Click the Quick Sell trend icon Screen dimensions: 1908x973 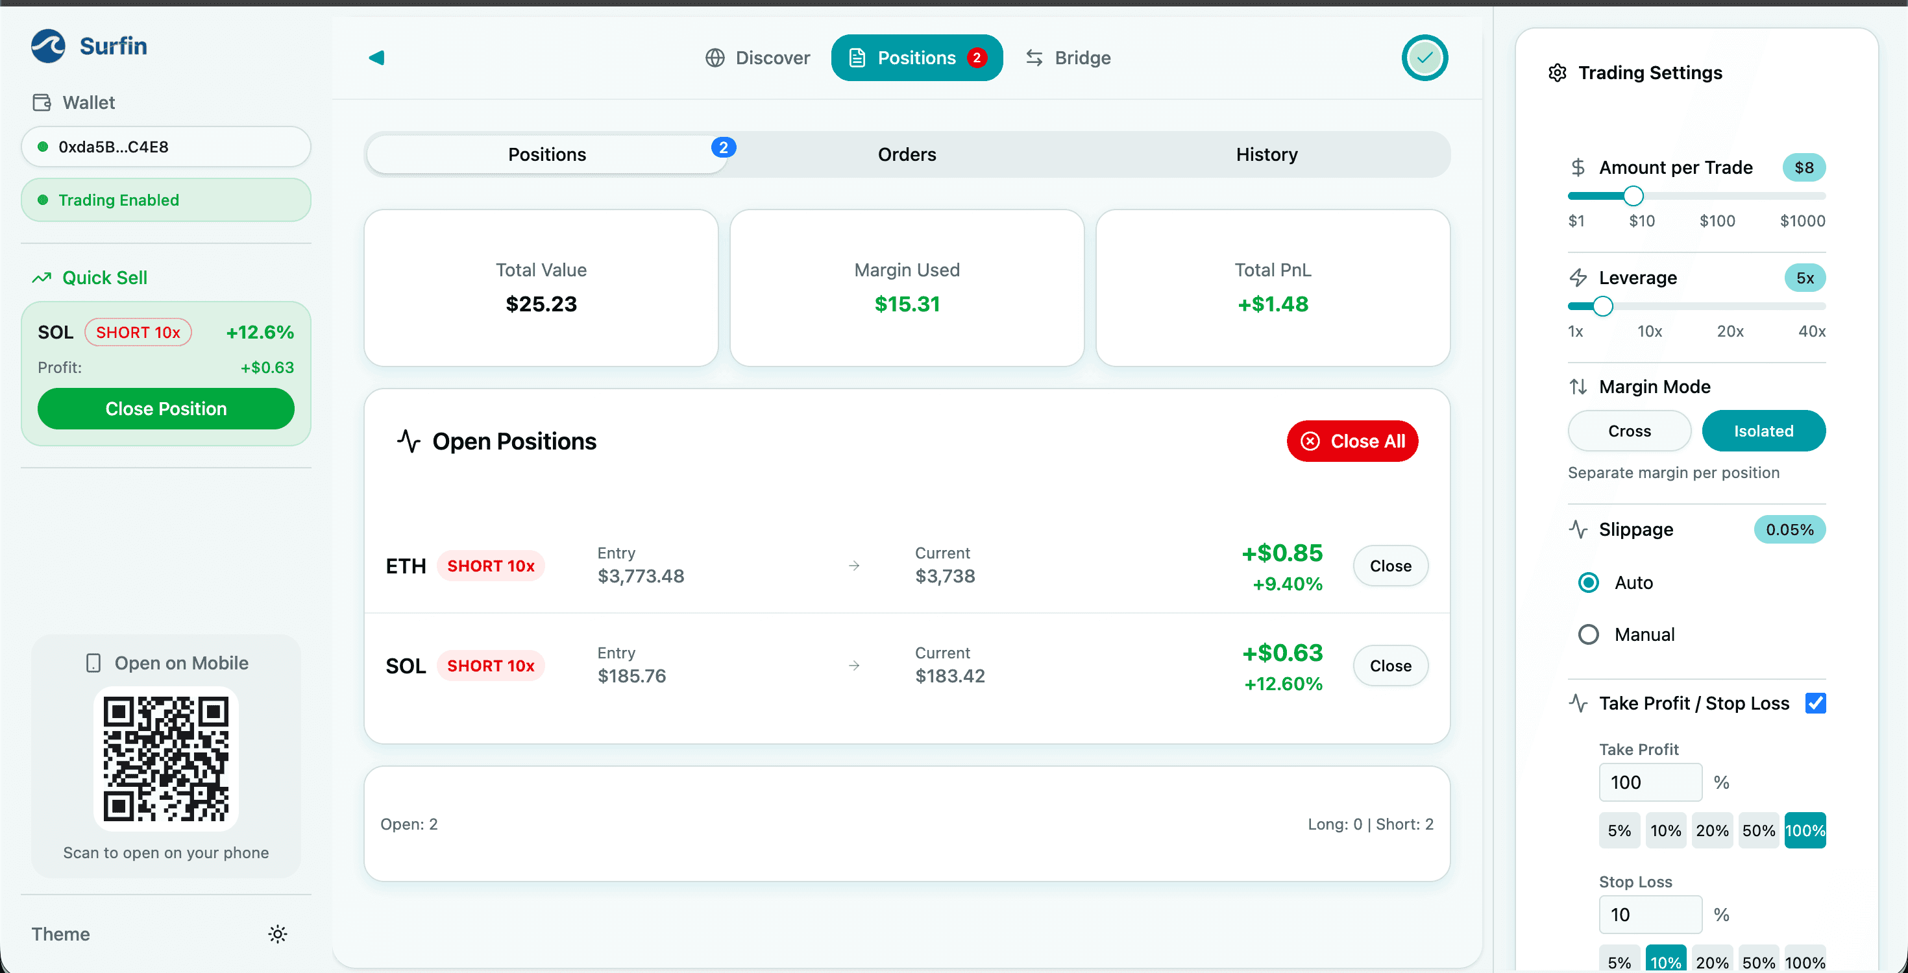42,277
